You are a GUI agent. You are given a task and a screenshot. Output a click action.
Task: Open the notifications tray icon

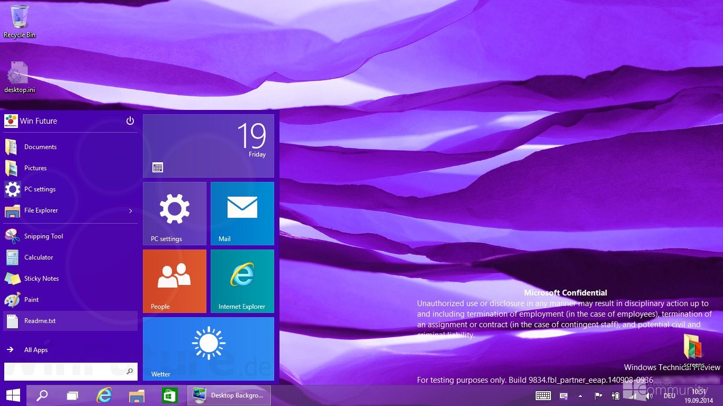[x=564, y=395]
